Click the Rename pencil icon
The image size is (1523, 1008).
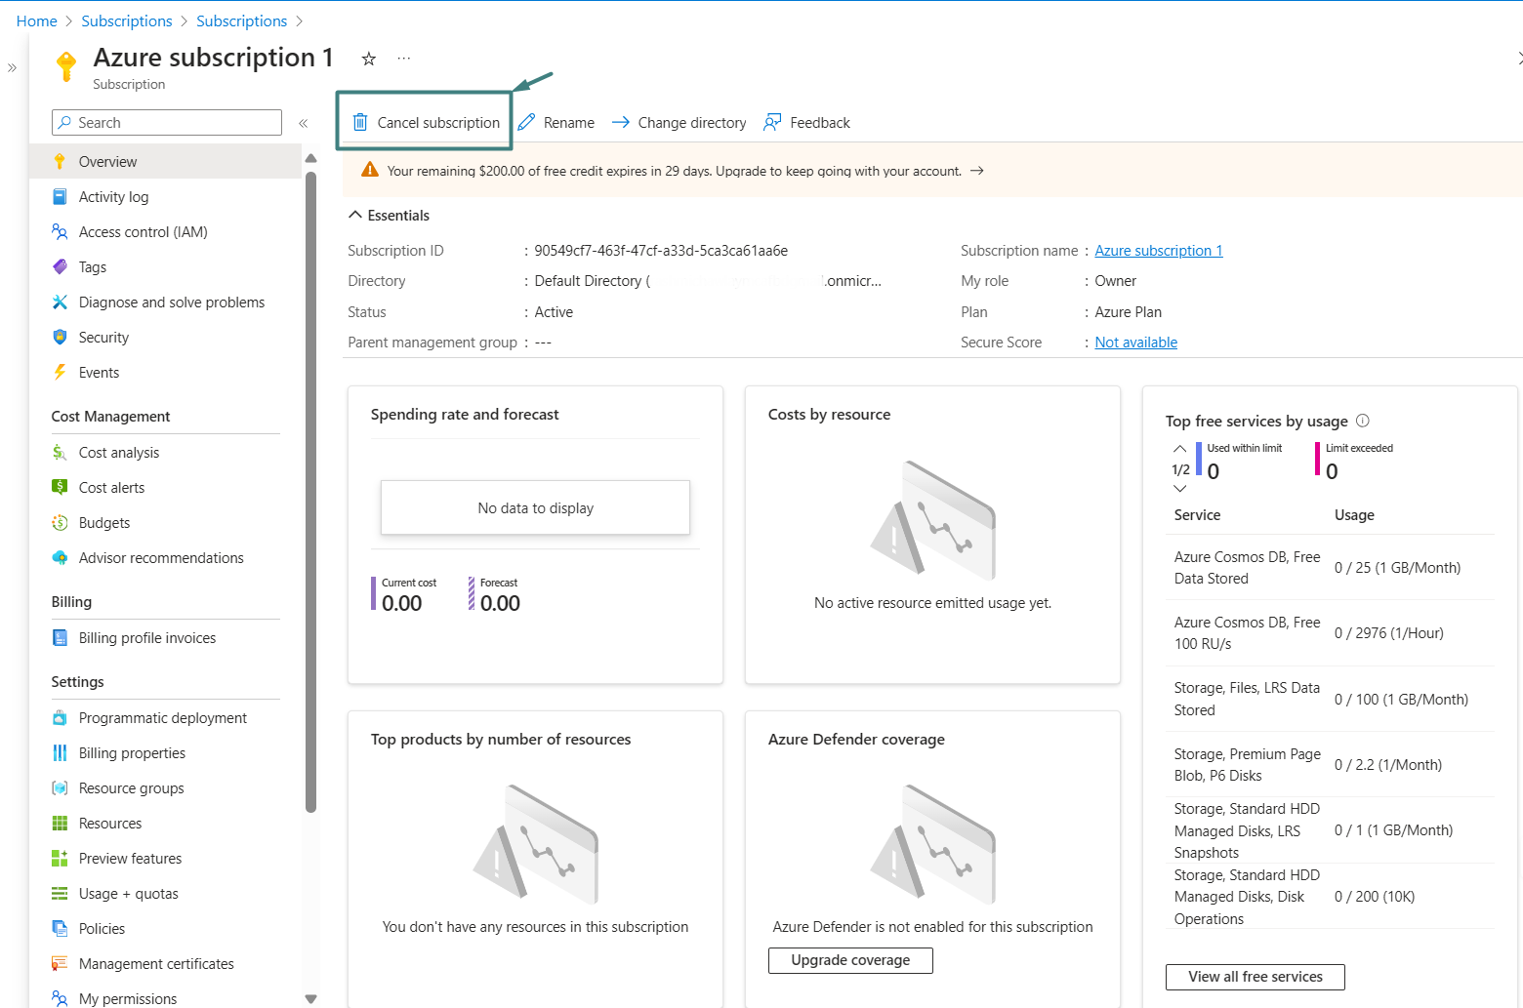click(527, 122)
